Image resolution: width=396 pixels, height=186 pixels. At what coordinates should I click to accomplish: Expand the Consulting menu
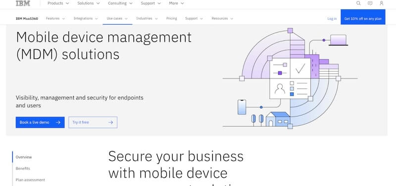120,3
